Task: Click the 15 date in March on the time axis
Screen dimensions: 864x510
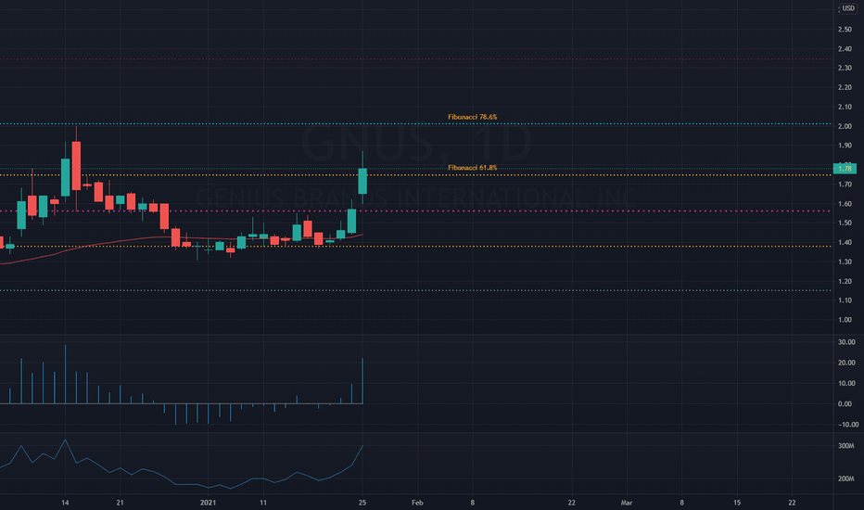Action: pyautogui.click(x=737, y=503)
